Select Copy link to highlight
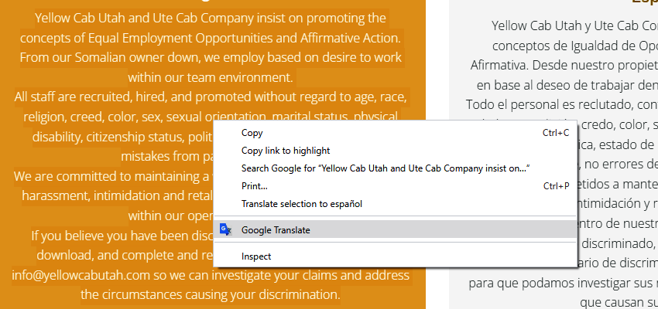 pos(396,151)
